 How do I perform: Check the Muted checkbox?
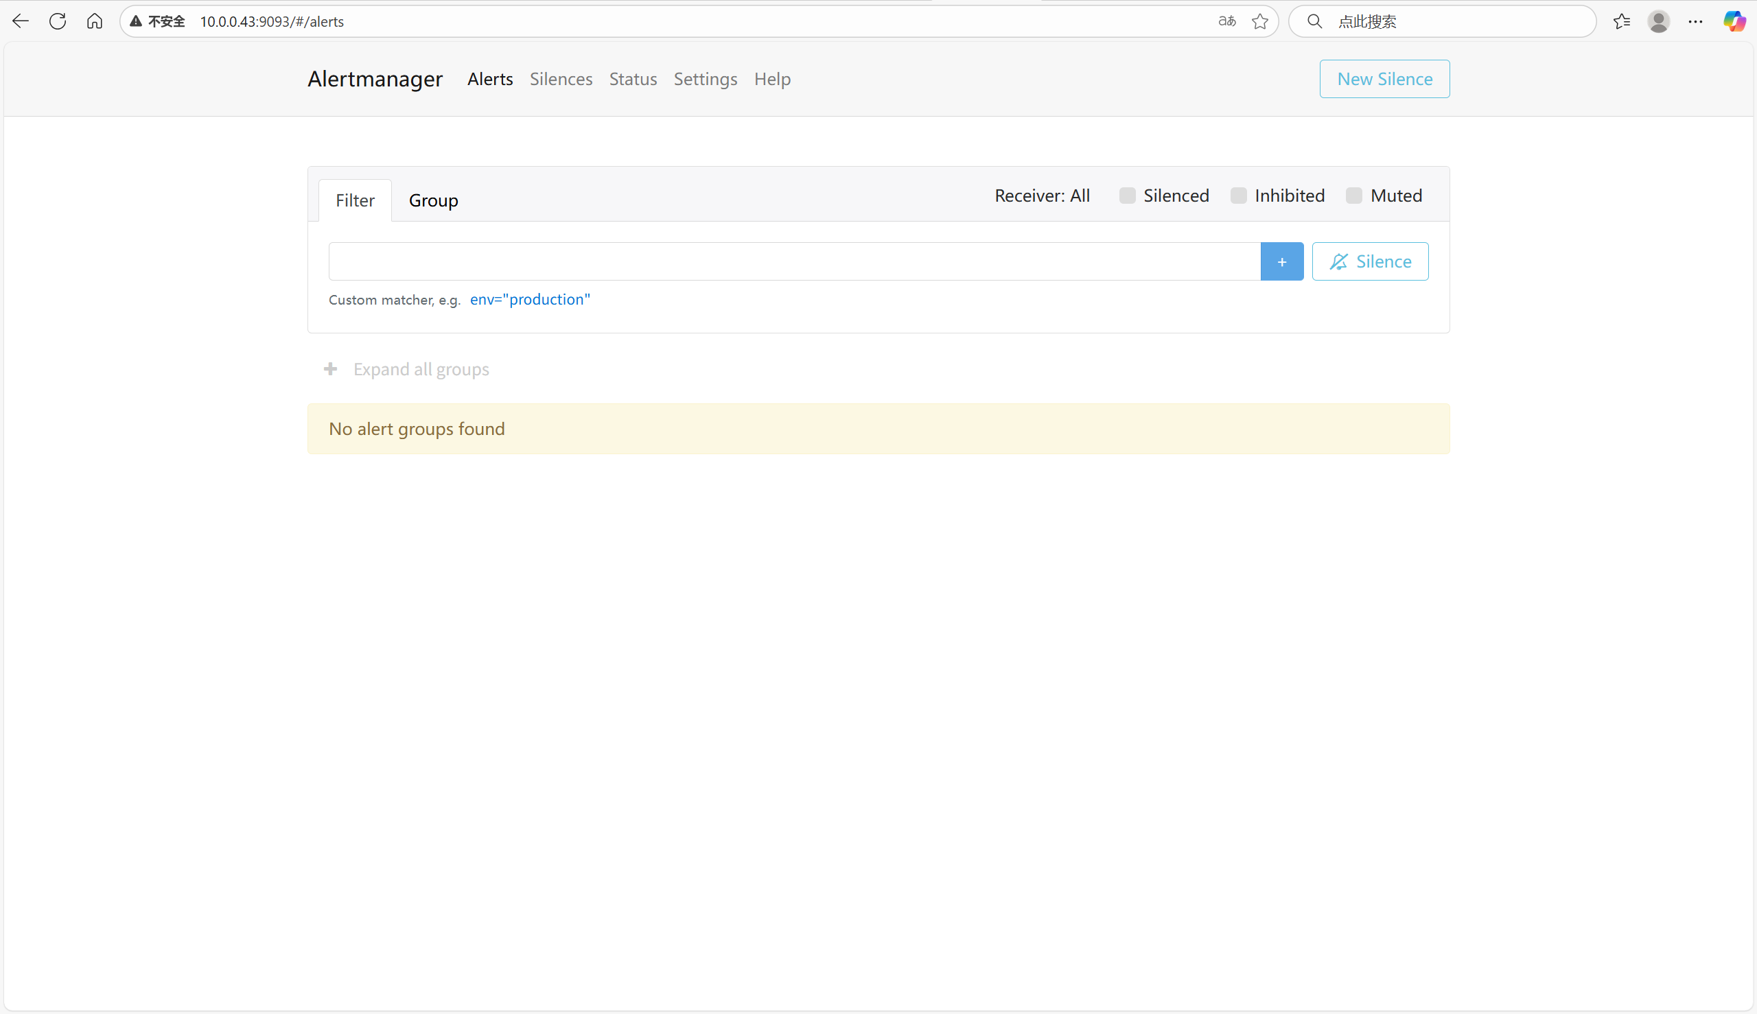[1353, 196]
